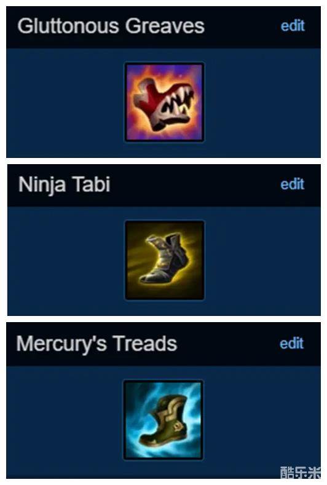The width and height of the screenshot is (327, 485).
Task: Click the Chinese watermark logo at bottom corner
Action: pyautogui.click(x=300, y=473)
